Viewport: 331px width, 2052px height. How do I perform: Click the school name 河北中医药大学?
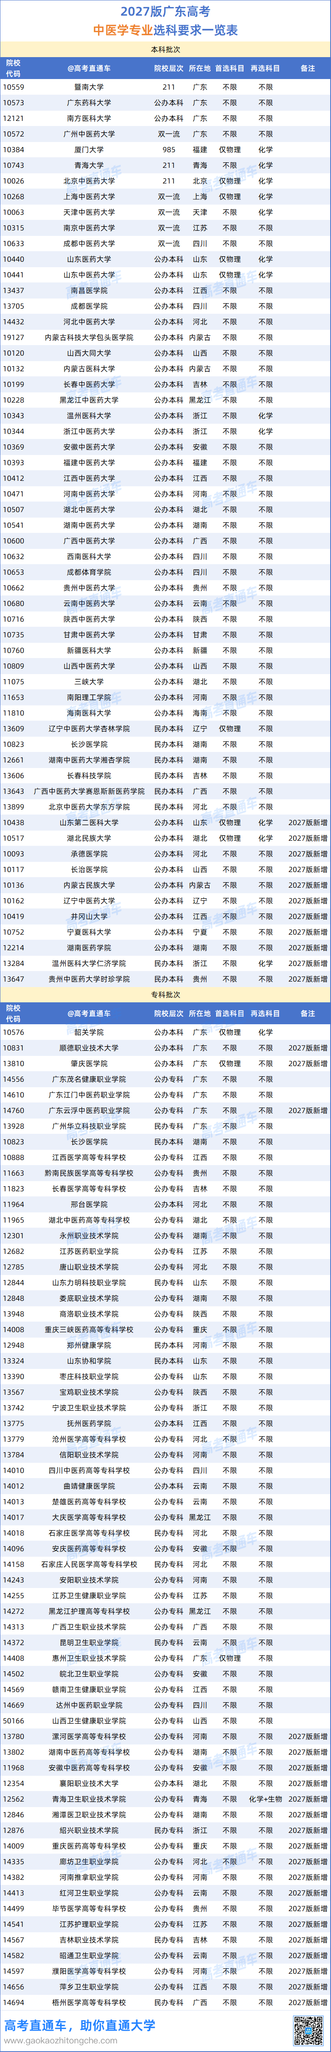tap(89, 322)
